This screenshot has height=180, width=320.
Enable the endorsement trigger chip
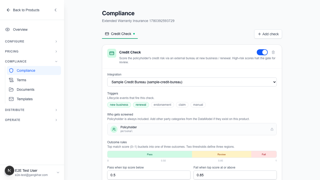[162, 105]
